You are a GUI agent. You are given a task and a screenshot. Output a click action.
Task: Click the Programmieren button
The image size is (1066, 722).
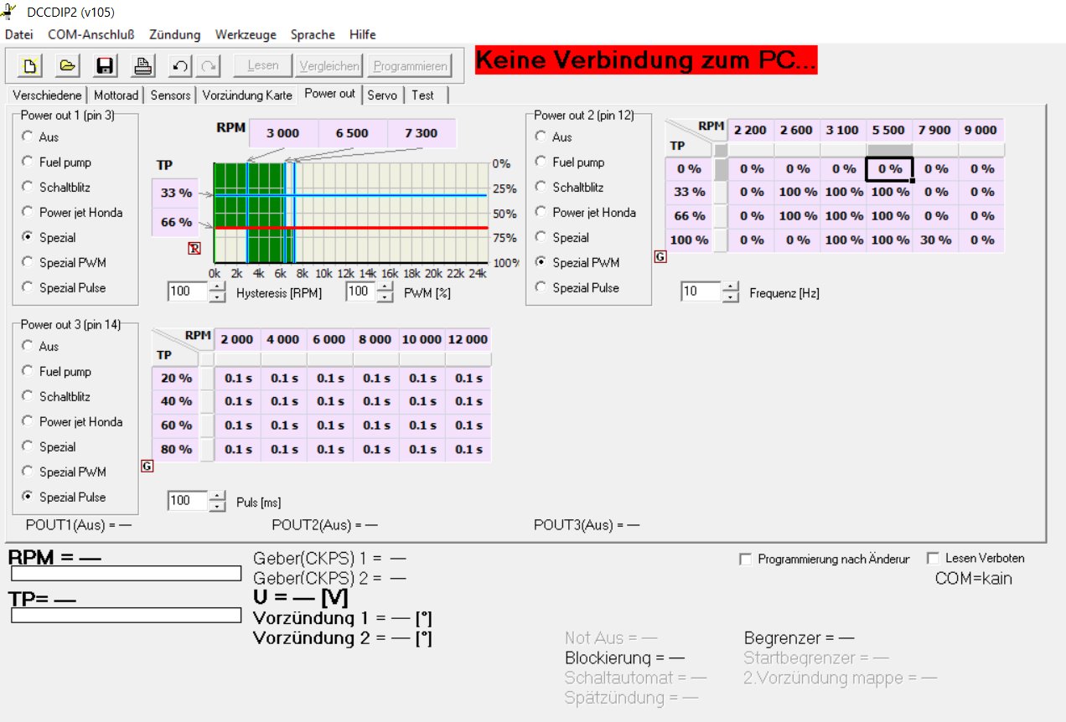click(411, 65)
